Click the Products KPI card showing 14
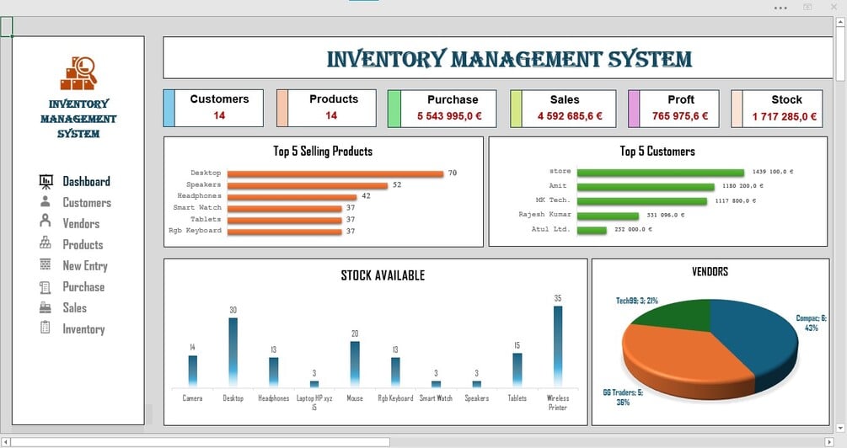Viewport: 847px width, 448px height. (326, 108)
